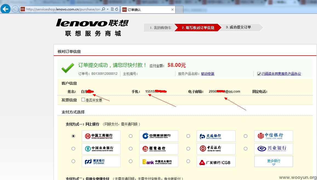Viewport: 317px width, 180px height.
Task: Click the 中国银行 bank logo
Action: click(216, 149)
